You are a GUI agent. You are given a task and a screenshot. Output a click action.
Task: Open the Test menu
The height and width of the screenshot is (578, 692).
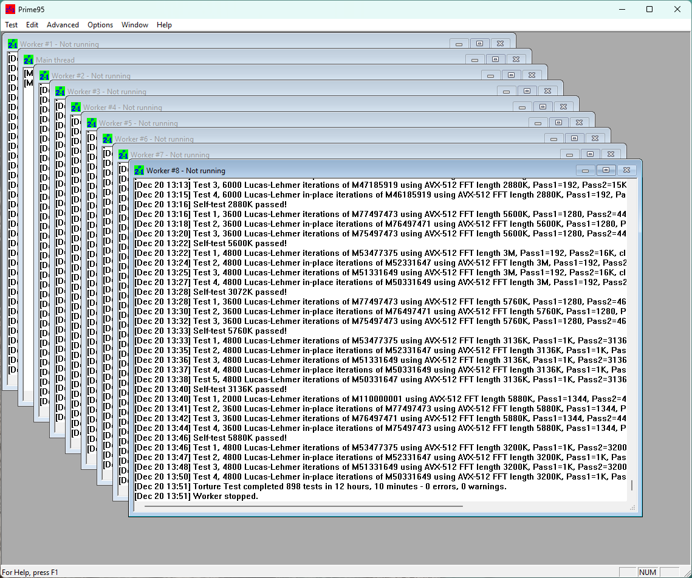[x=11, y=25]
